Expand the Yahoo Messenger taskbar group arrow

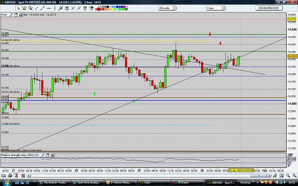click(x=136, y=183)
